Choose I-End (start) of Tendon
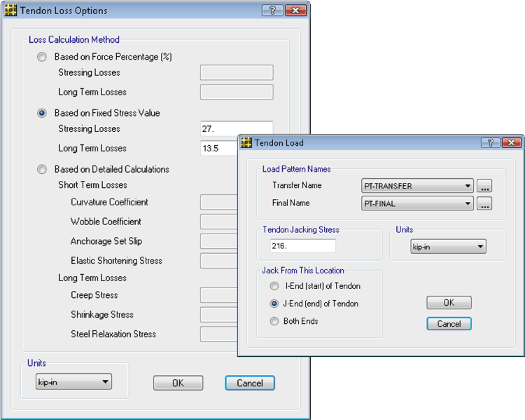 [274, 286]
